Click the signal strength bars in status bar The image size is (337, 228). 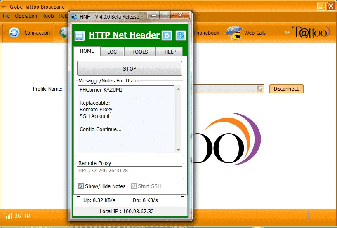pyautogui.click(x=8, y=216)
